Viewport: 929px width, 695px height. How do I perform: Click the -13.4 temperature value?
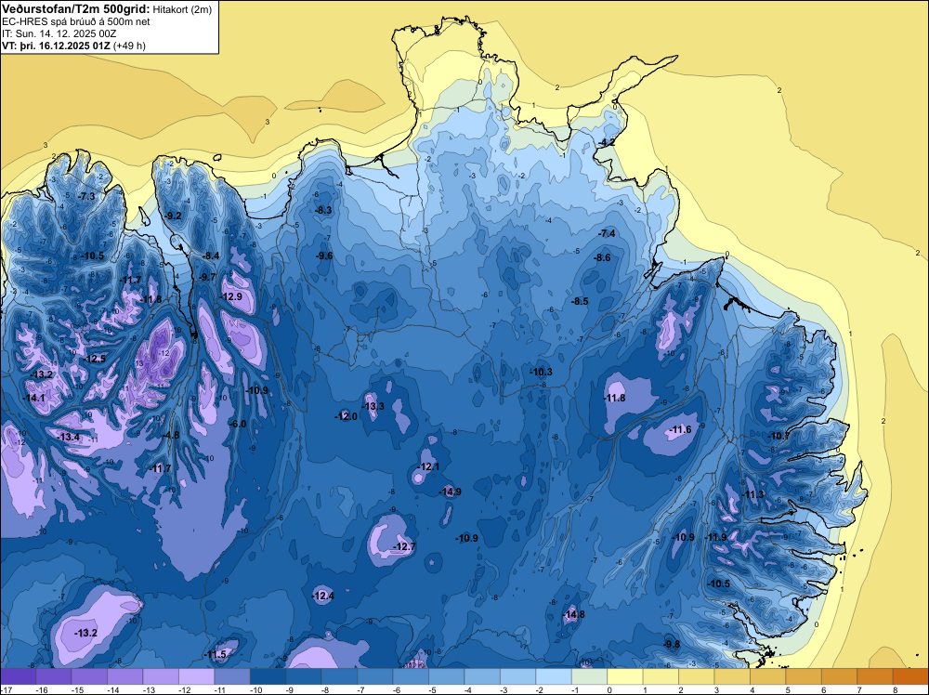coord(68,437)
